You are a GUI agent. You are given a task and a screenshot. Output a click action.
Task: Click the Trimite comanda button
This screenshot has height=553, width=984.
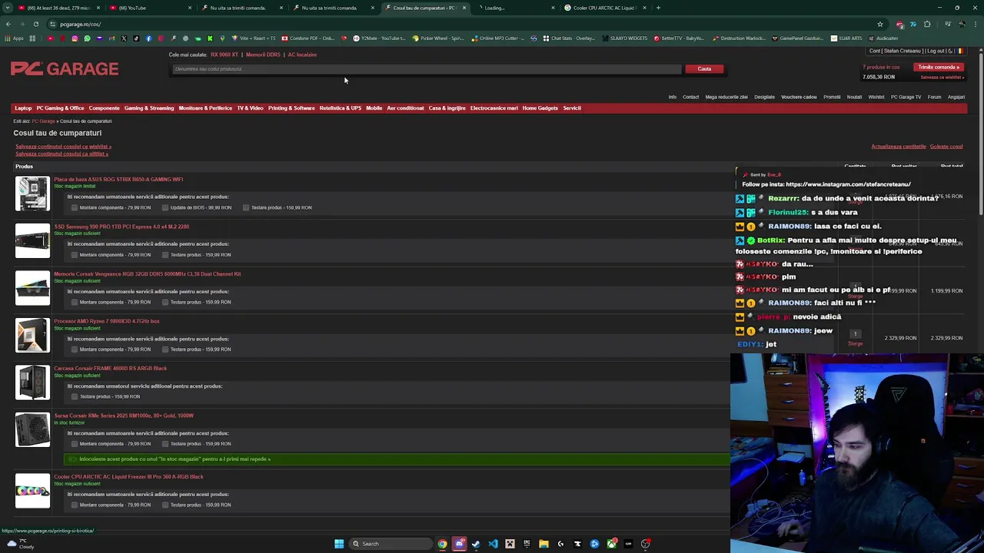point(939,67)
